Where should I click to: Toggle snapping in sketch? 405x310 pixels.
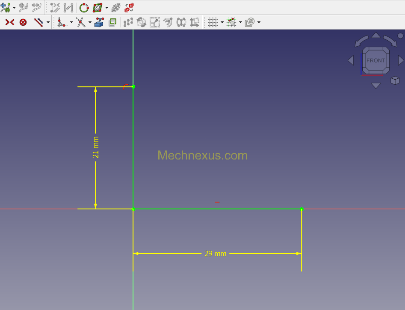[x=231, y=23]
